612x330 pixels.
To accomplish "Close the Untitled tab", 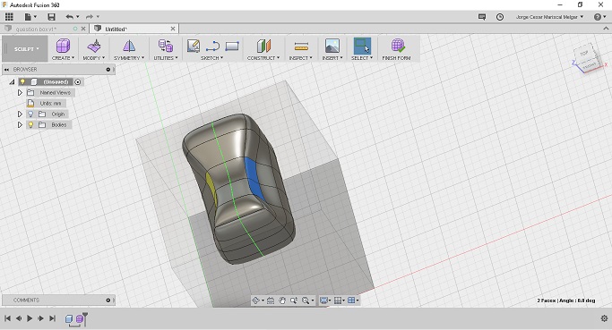I will coord(173,29).
